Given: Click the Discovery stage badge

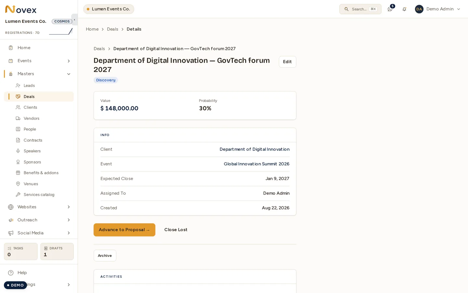Looking at the screenshot, I should [x=106, y=80].
